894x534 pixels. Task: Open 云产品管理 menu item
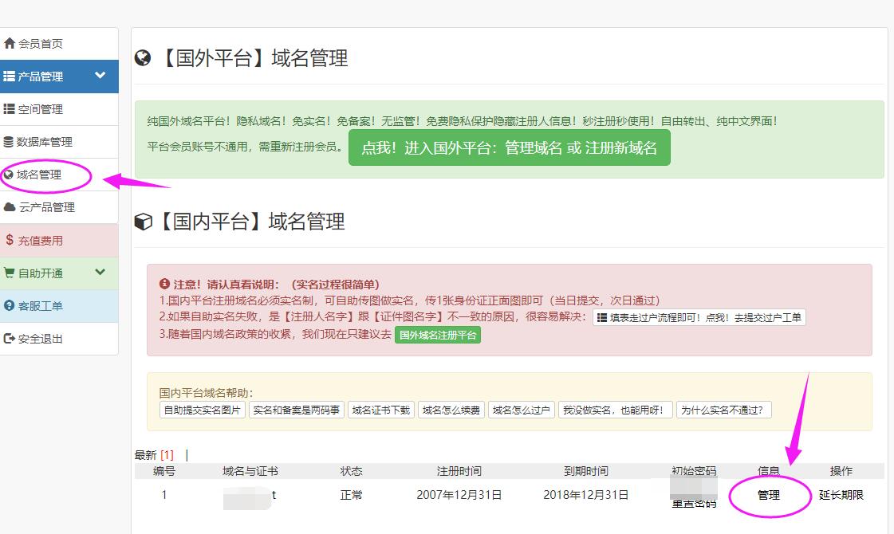pyautogui.click(x=59, y=207)
